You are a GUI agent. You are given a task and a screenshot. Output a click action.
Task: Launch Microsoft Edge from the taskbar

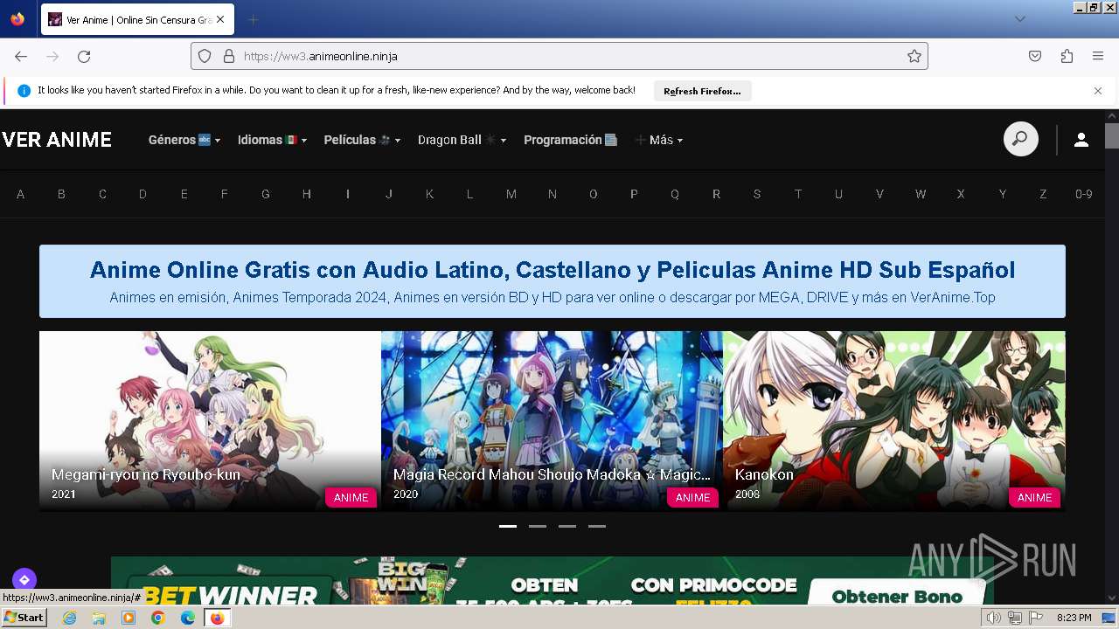188,618
